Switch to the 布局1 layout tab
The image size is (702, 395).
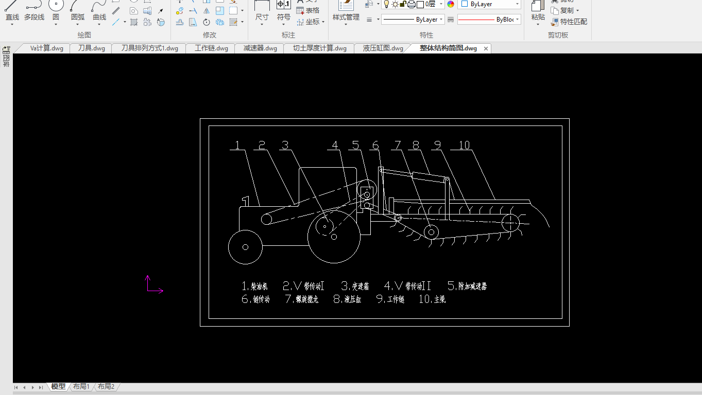(x=81, y=387)
